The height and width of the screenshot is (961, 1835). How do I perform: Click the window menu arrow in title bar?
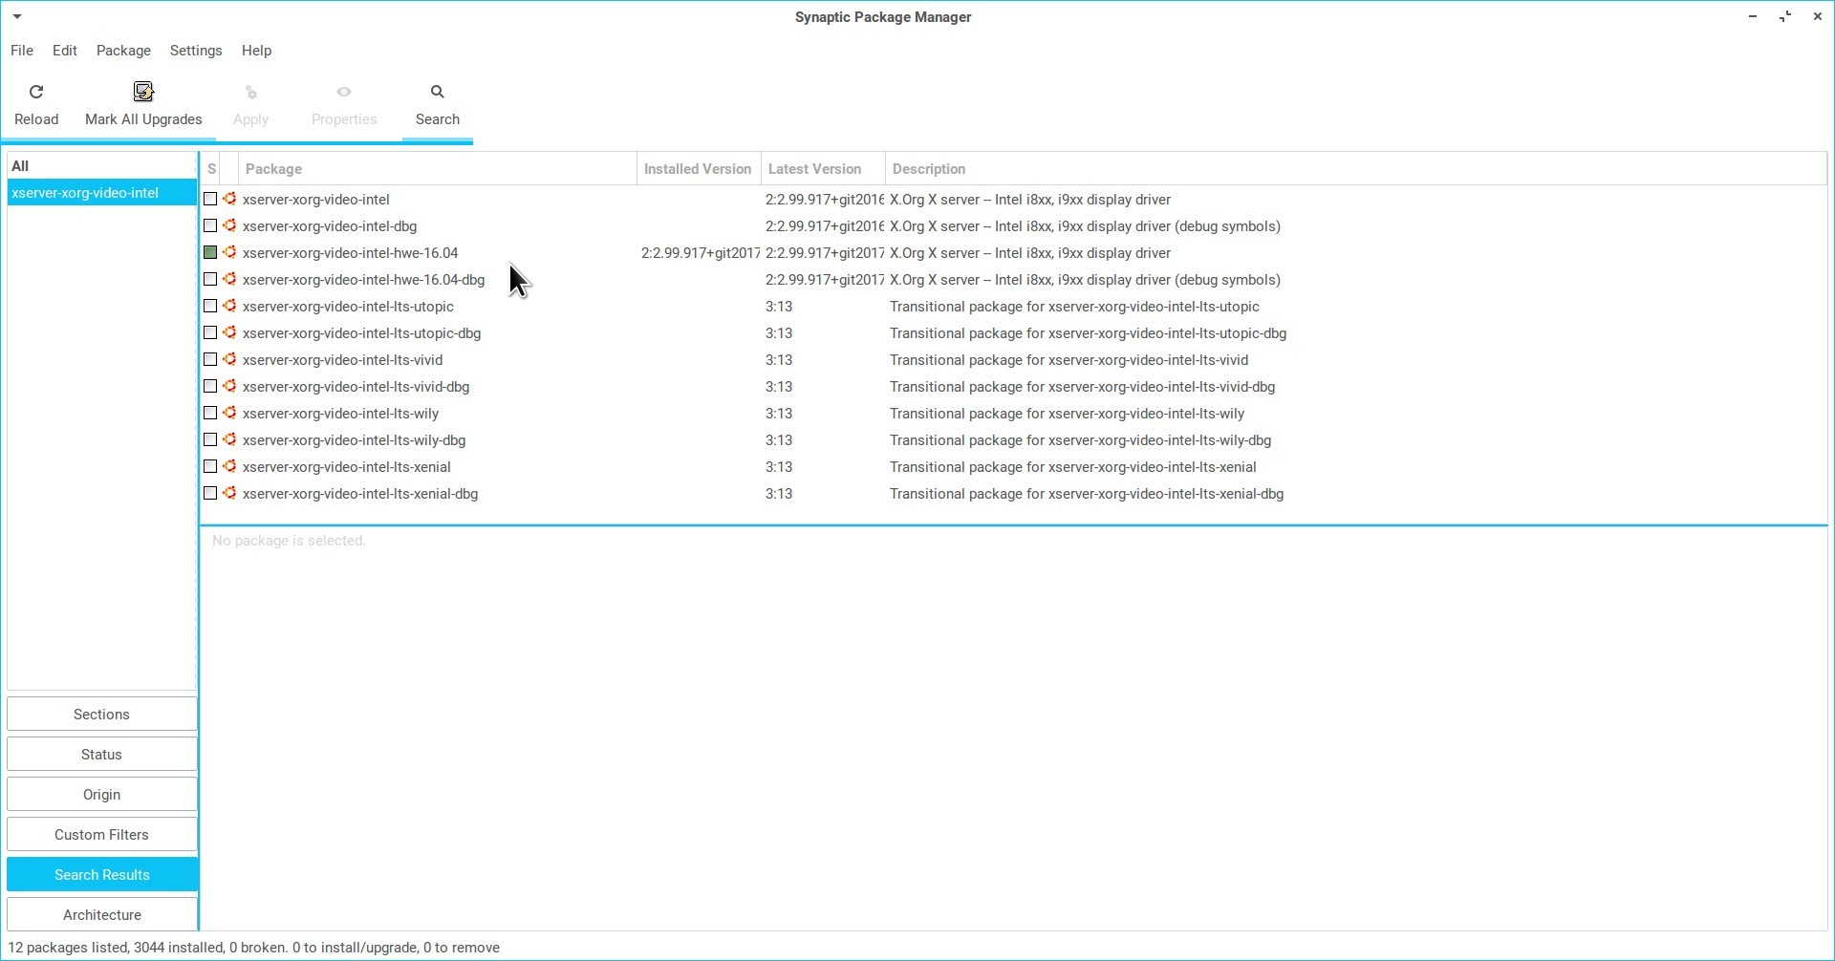pyautogui.click(x=17, y=17)
